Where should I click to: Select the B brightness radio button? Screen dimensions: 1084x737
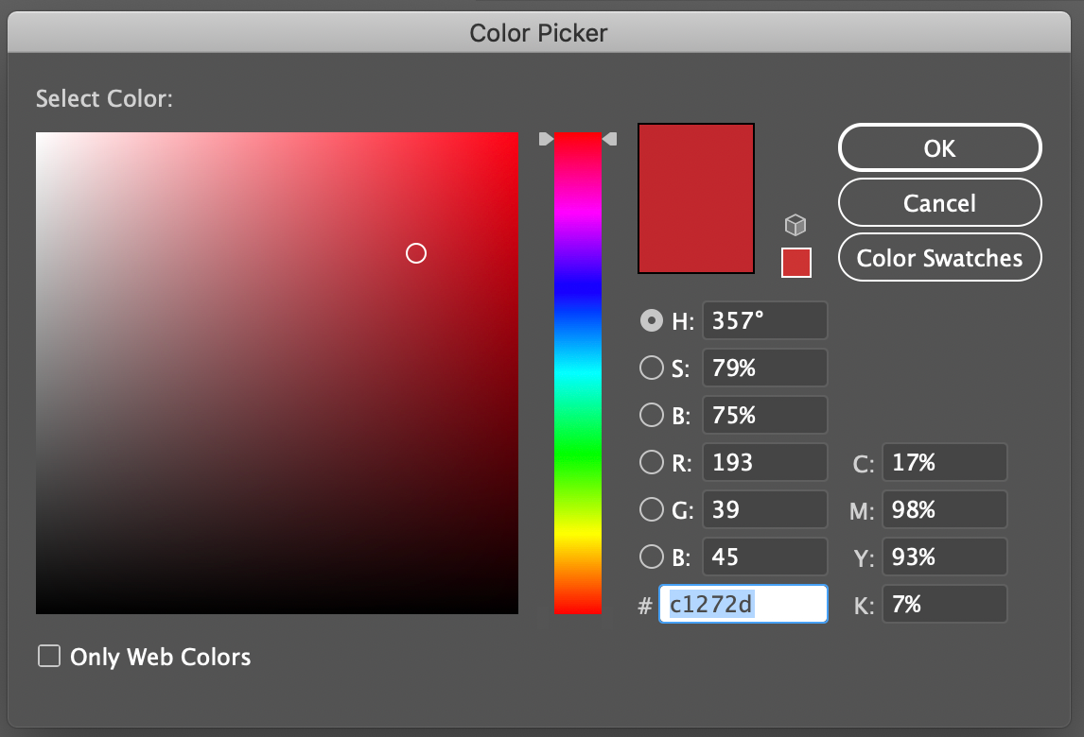pyautogui.click(x=652, y=415)
